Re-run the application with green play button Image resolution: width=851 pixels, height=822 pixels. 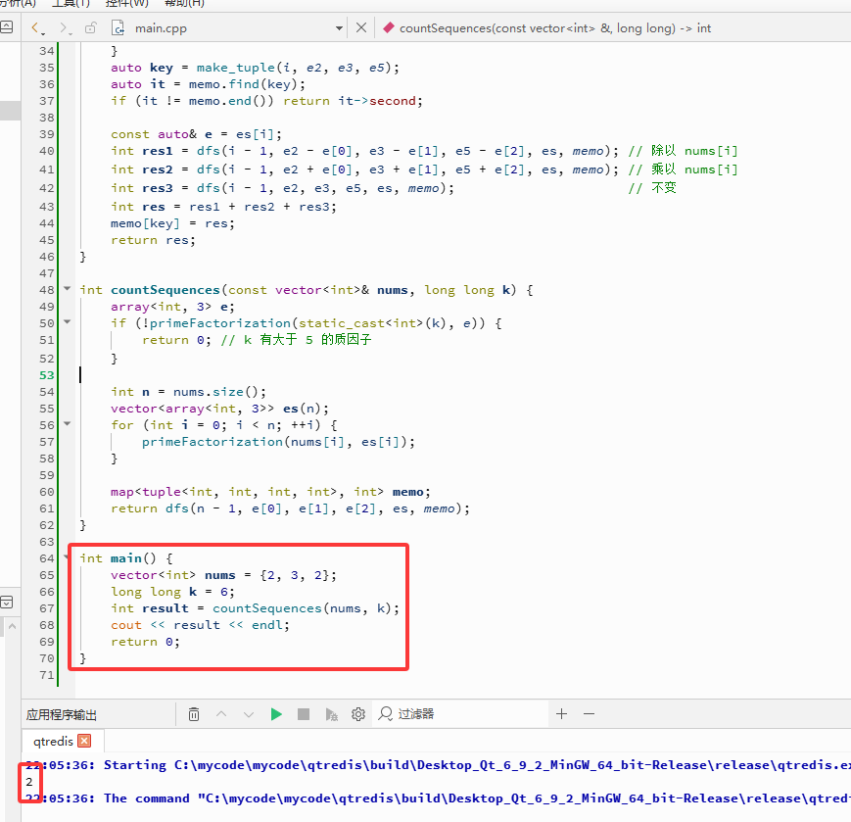[x=276, y=714]
